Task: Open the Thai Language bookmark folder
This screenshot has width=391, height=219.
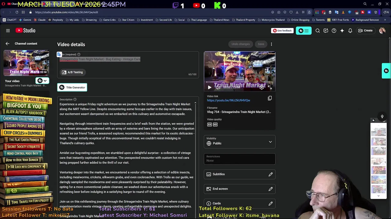Action: click(197, 20)
